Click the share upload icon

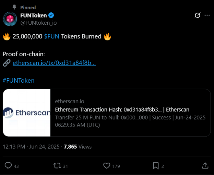tap(205, 166)
